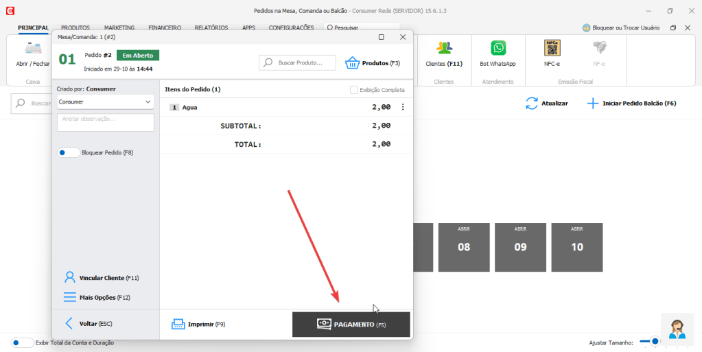This screenshot has height=352, width=702.
Task: Click the Atualizar refresh icon
Action: [x=532, y=103]
